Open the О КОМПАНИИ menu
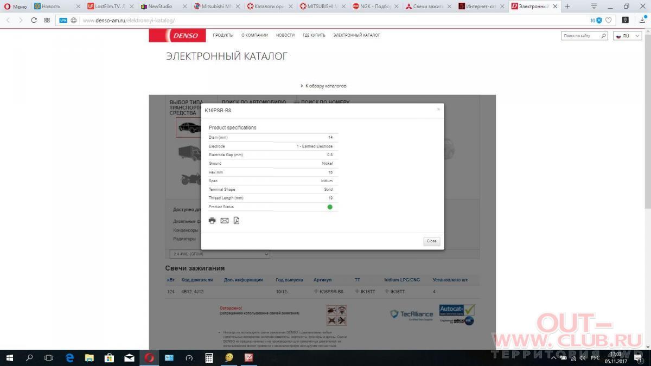 click(255, 35)
